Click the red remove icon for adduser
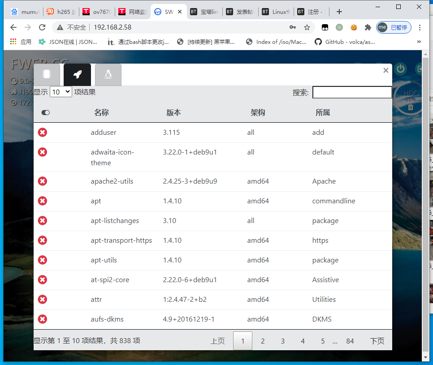 (x=43, y=133)
